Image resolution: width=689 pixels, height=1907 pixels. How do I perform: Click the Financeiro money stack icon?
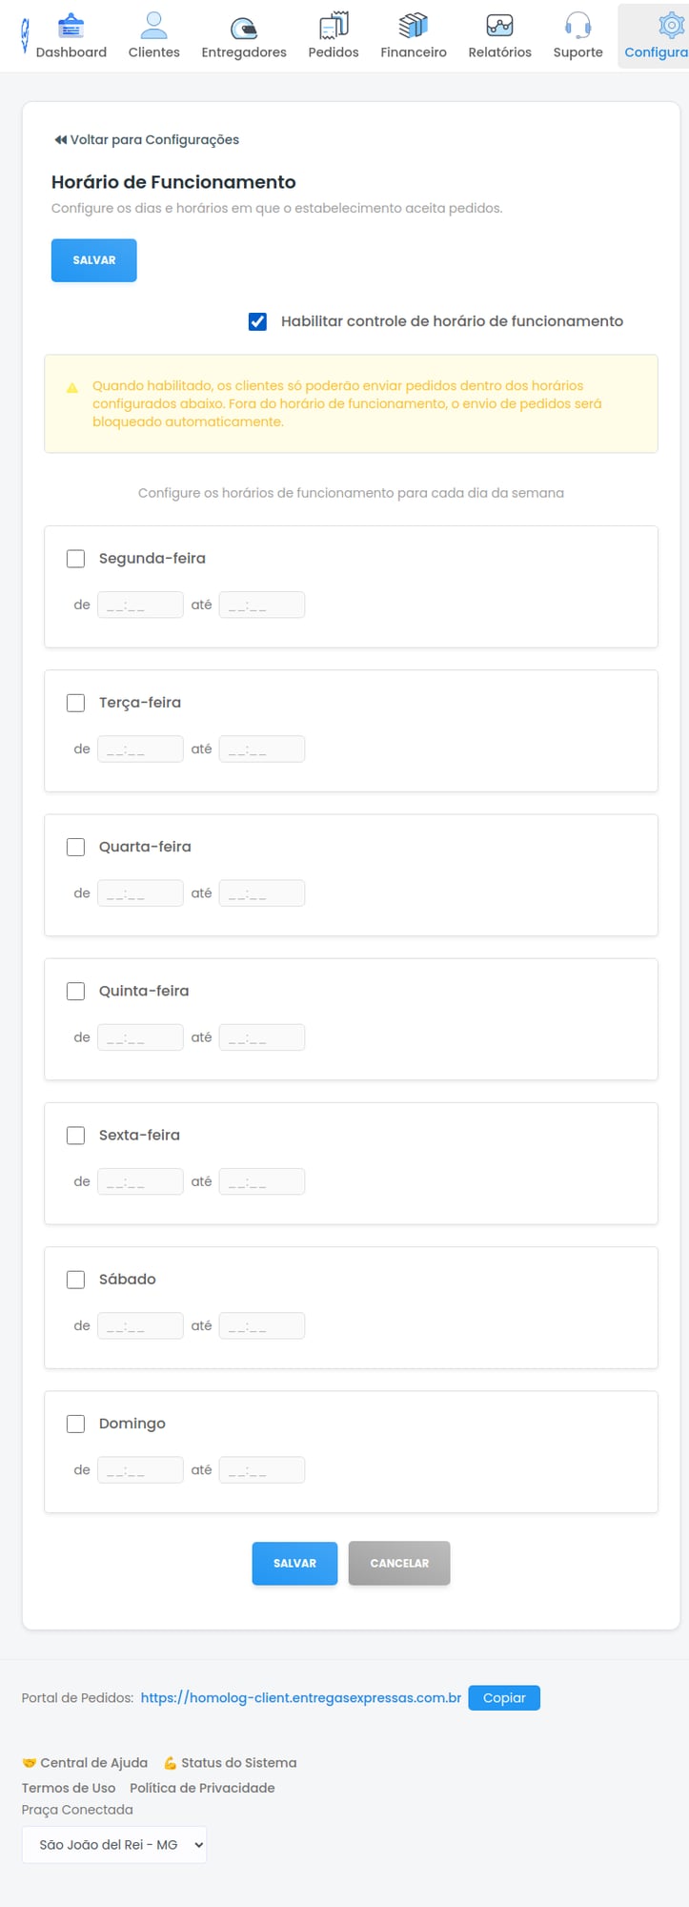tap(413, 26)
